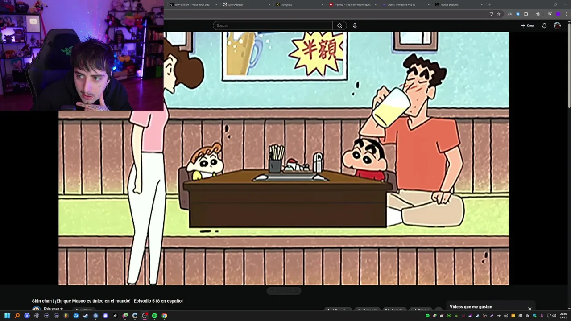Click the Shin chan video player
This screenshot has width=571, height=321.
284,158
